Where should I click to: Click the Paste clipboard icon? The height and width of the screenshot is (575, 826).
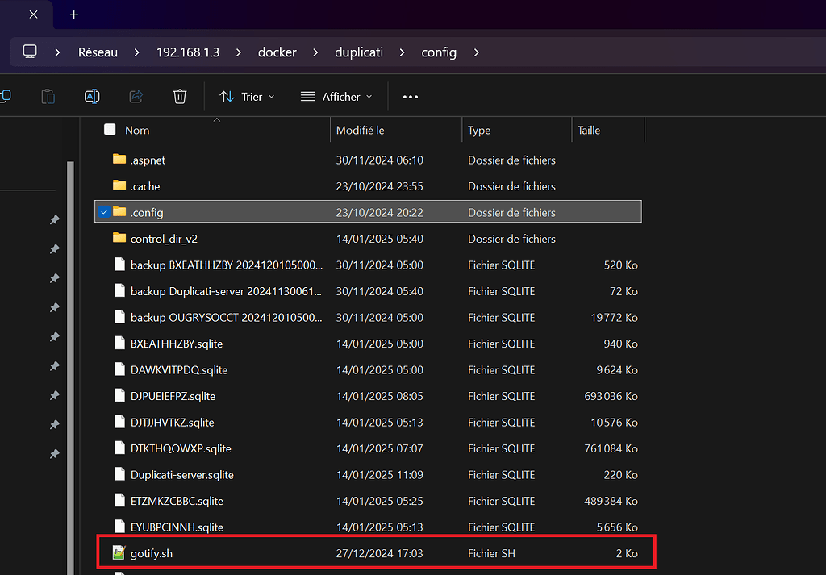click(48, 97)
